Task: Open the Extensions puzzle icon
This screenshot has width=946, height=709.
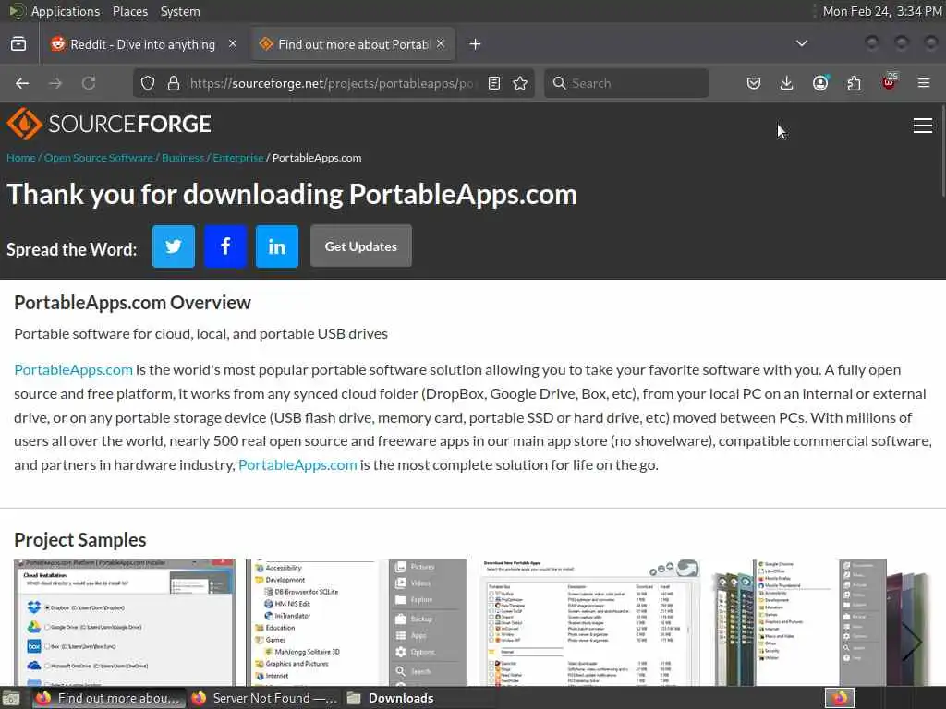Action: point(855,83)
